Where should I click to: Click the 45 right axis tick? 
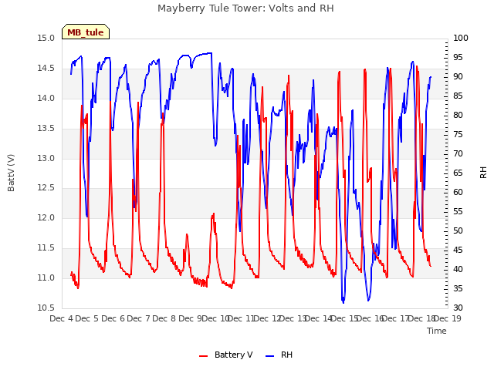tap(458, 250)
